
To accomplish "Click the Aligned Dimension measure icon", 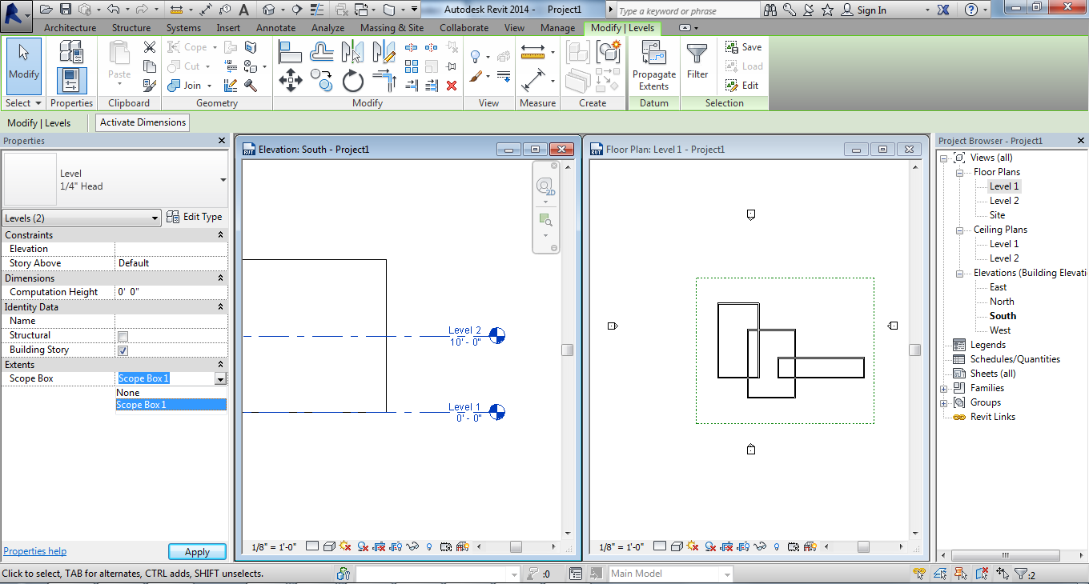I will [532, 80].
